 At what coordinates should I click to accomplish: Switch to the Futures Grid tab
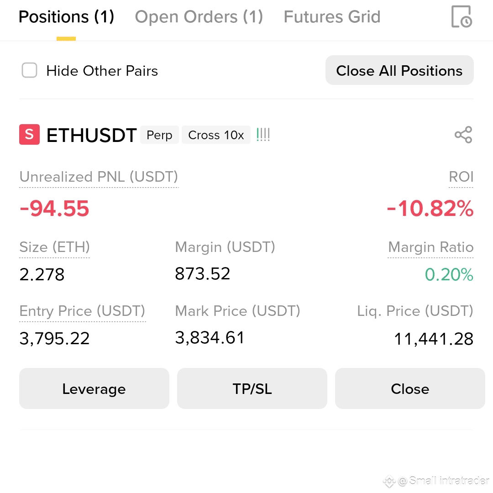pyautogui.click(x=332, y=17)
